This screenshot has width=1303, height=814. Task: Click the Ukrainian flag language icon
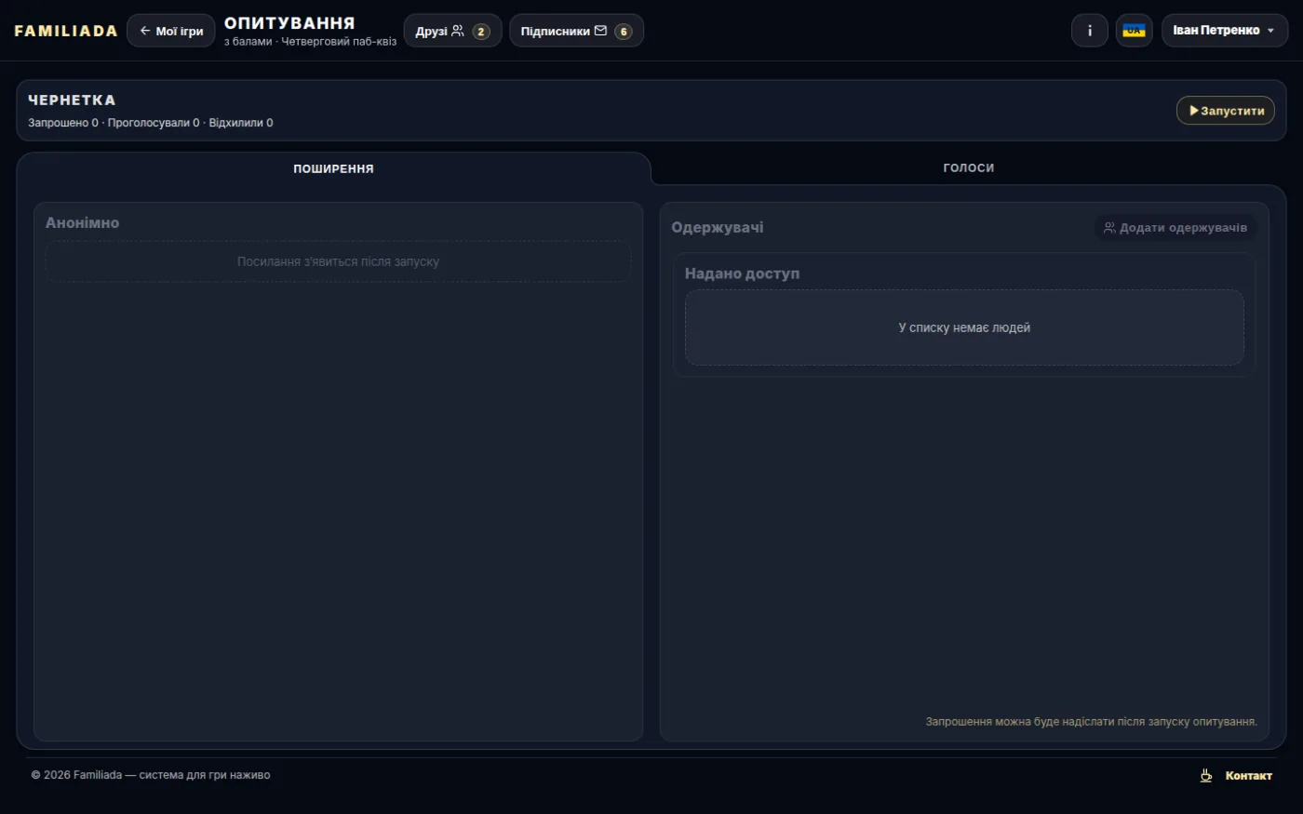pyautogui.click(x=1134, y=31)
